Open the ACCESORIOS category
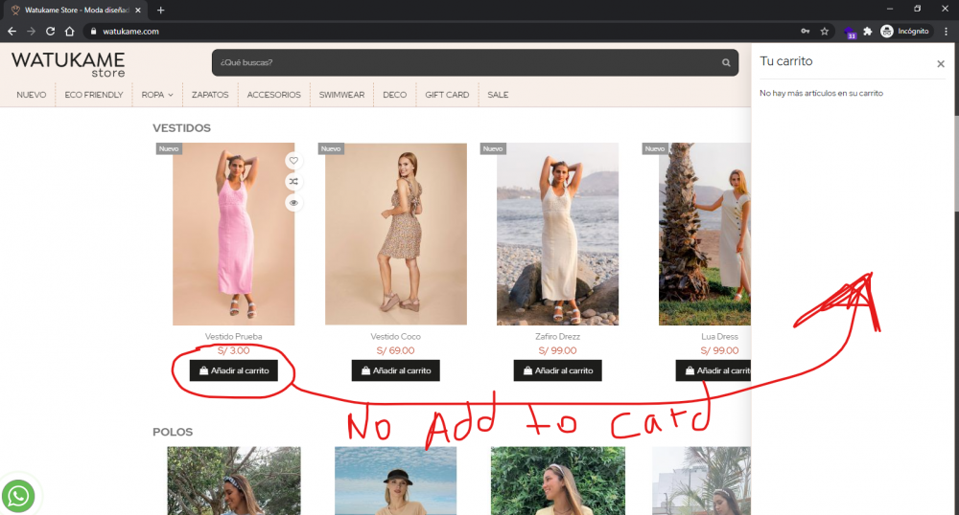The width and height of the screenshot is (959, 515). 274,95
